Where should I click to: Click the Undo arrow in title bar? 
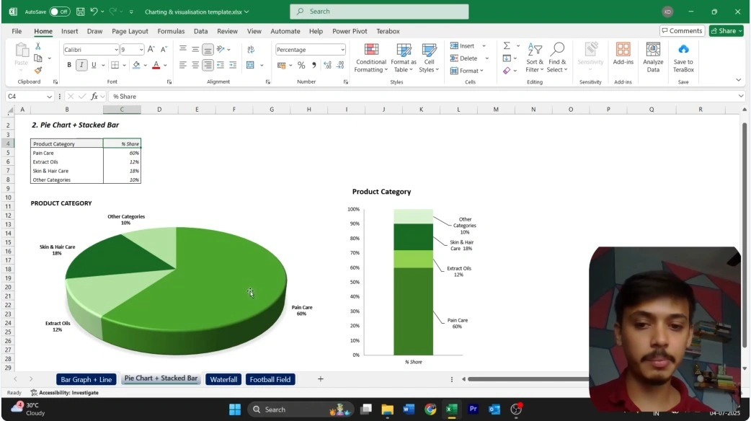click(x=94, y=12)
